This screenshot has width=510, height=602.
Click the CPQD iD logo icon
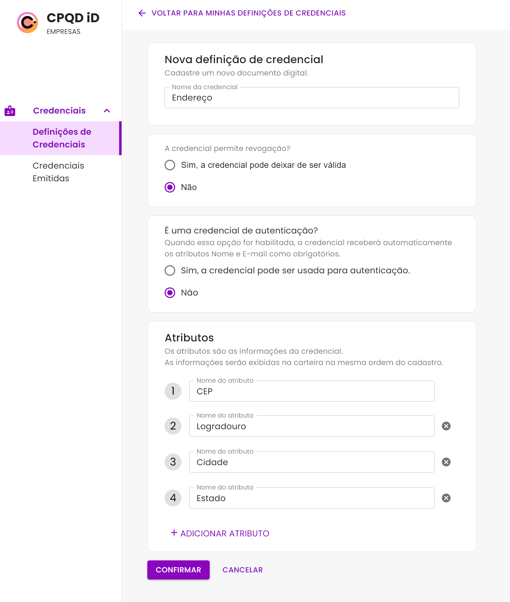coord(27,23)
